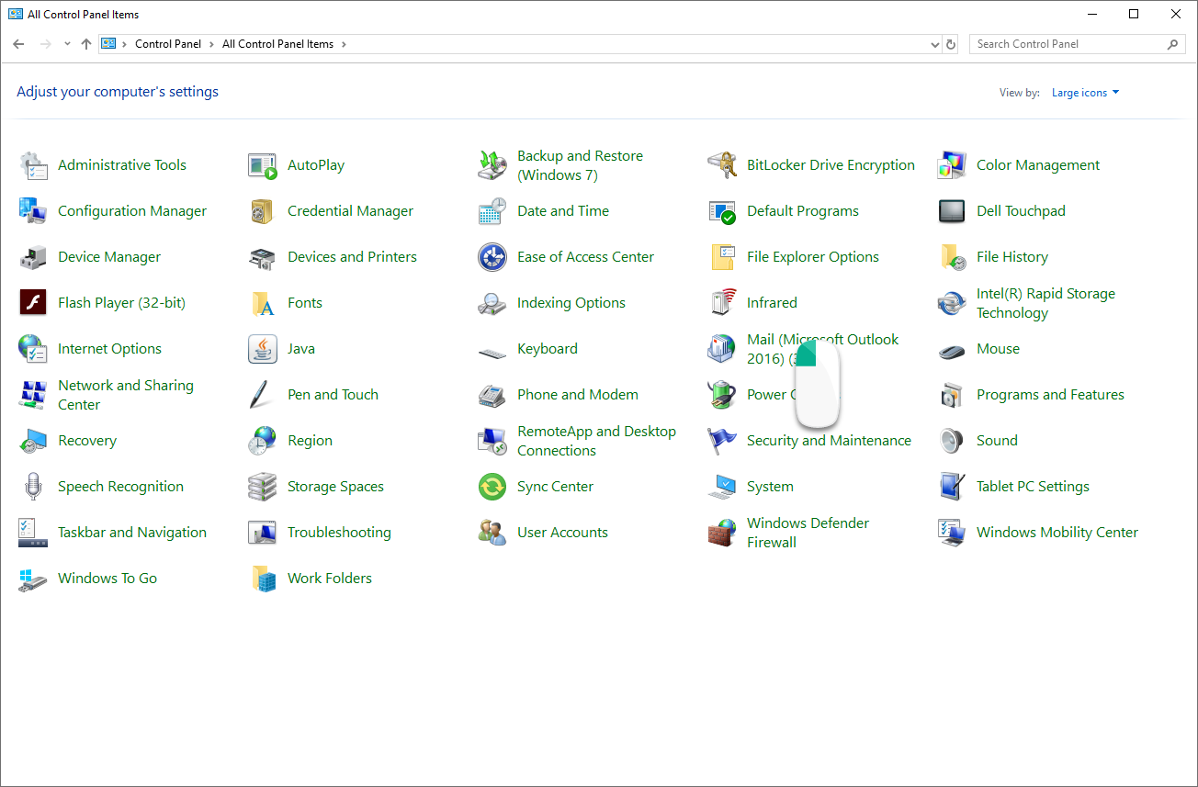Expand the address bar history dropdown

click(x=934, y=44)
